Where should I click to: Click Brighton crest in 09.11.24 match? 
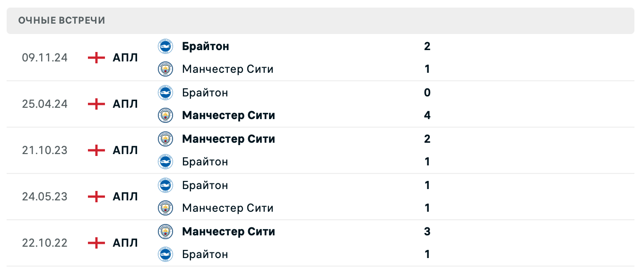tap(165, 46)
